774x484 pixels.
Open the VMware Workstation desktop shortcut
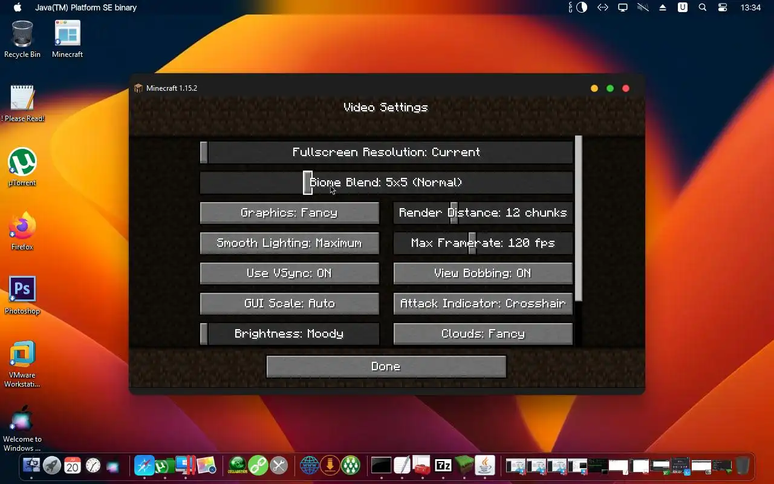click(x=22, y=364)
